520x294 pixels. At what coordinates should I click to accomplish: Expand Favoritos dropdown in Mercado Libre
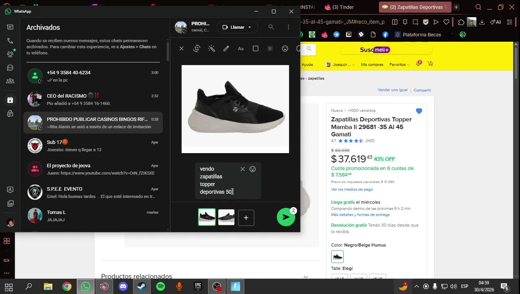399,65
